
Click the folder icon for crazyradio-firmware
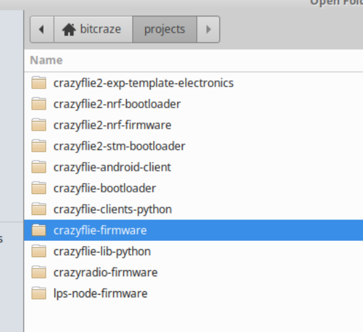pyautogui.click(x=39, y=272)
